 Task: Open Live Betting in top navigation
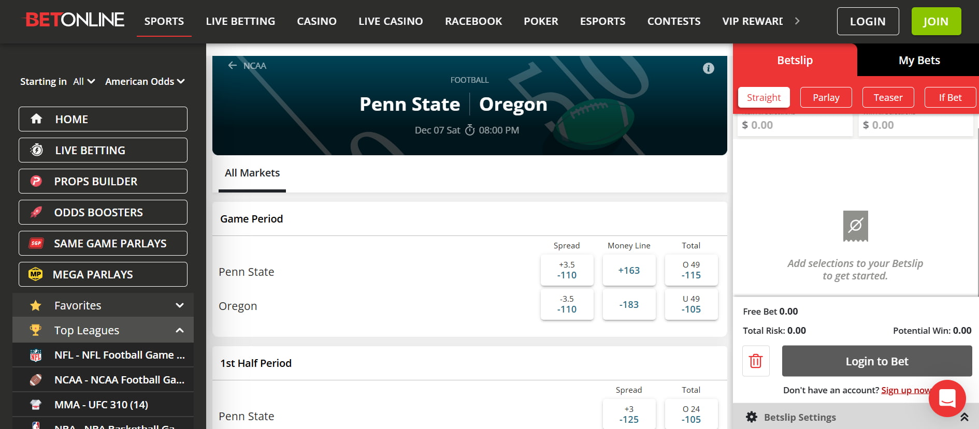pyautogui.click(x=240, y=21)
